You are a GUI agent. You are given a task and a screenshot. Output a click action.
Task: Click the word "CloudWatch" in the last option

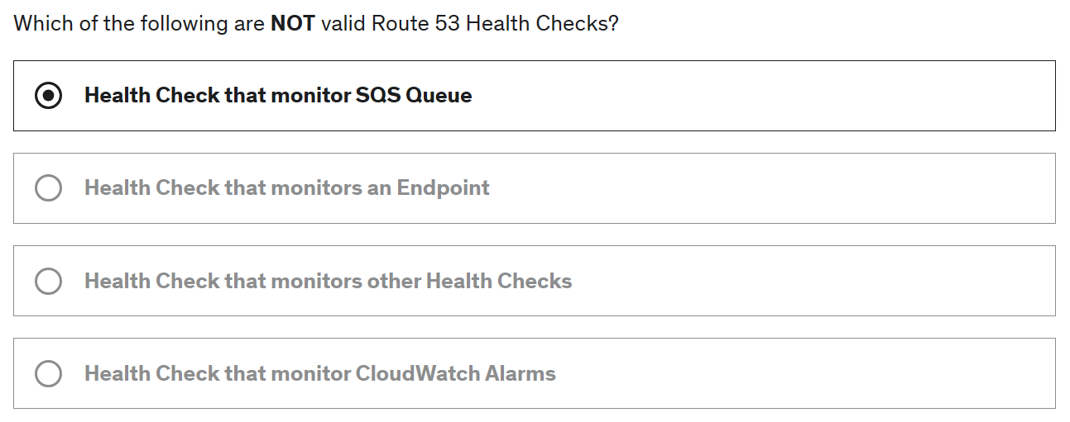tap(418, 373)
